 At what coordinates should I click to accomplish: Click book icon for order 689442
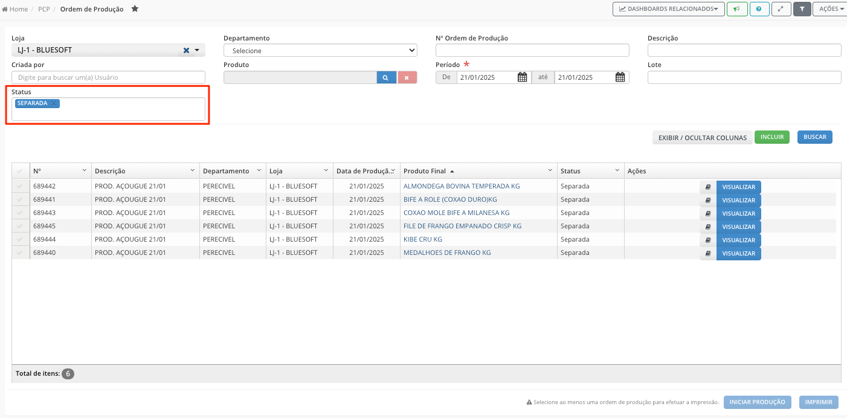[x=708, y=187]
